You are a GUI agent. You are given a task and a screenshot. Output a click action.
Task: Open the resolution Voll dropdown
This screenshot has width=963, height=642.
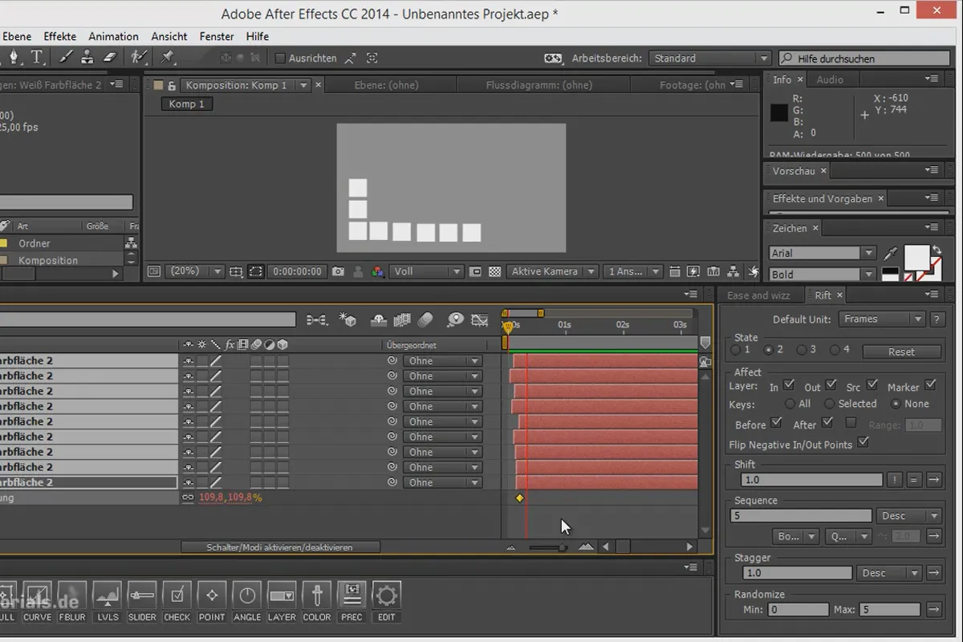(427, 271)
